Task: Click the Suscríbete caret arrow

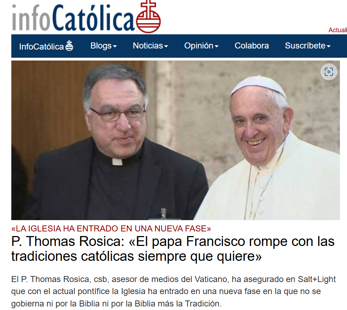Action: point(329,46)
